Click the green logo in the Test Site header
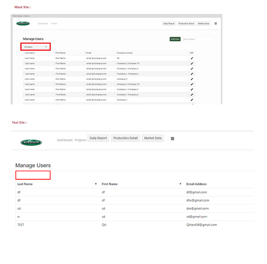The height and width of the screenshot is (264, 267). click(x=31, y=142)
